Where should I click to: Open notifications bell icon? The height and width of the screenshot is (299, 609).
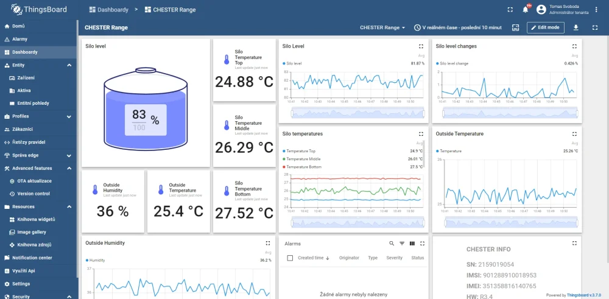point(526,10)
